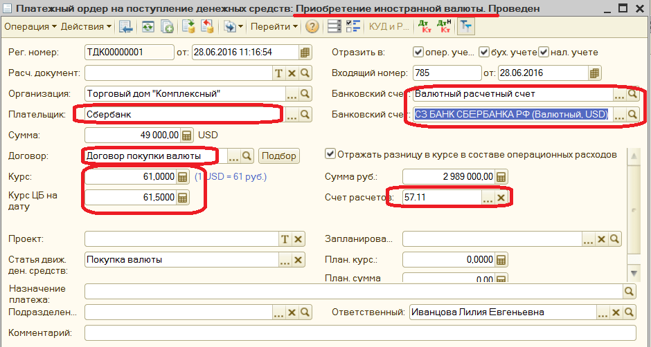The height and width of the screenshot is (347, 651).
Task: Open calendar for registration date field
Action: [x=305, y=53]
